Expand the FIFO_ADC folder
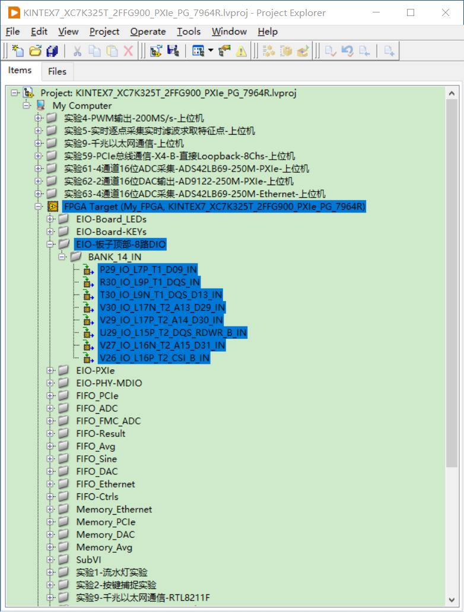 50,408
